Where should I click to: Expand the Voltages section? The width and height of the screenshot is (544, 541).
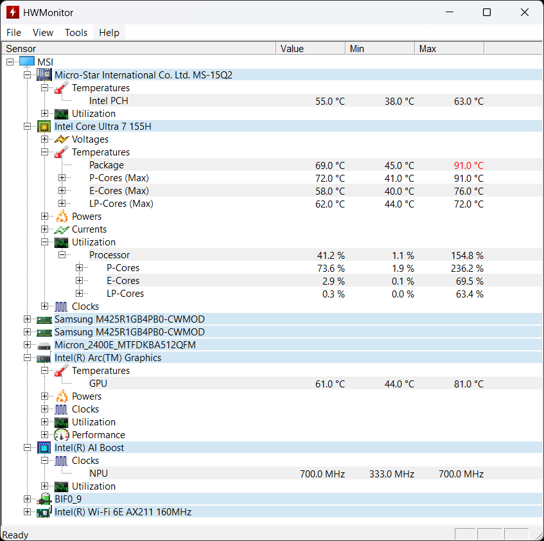pyautogui.click(x=44, y=139)
